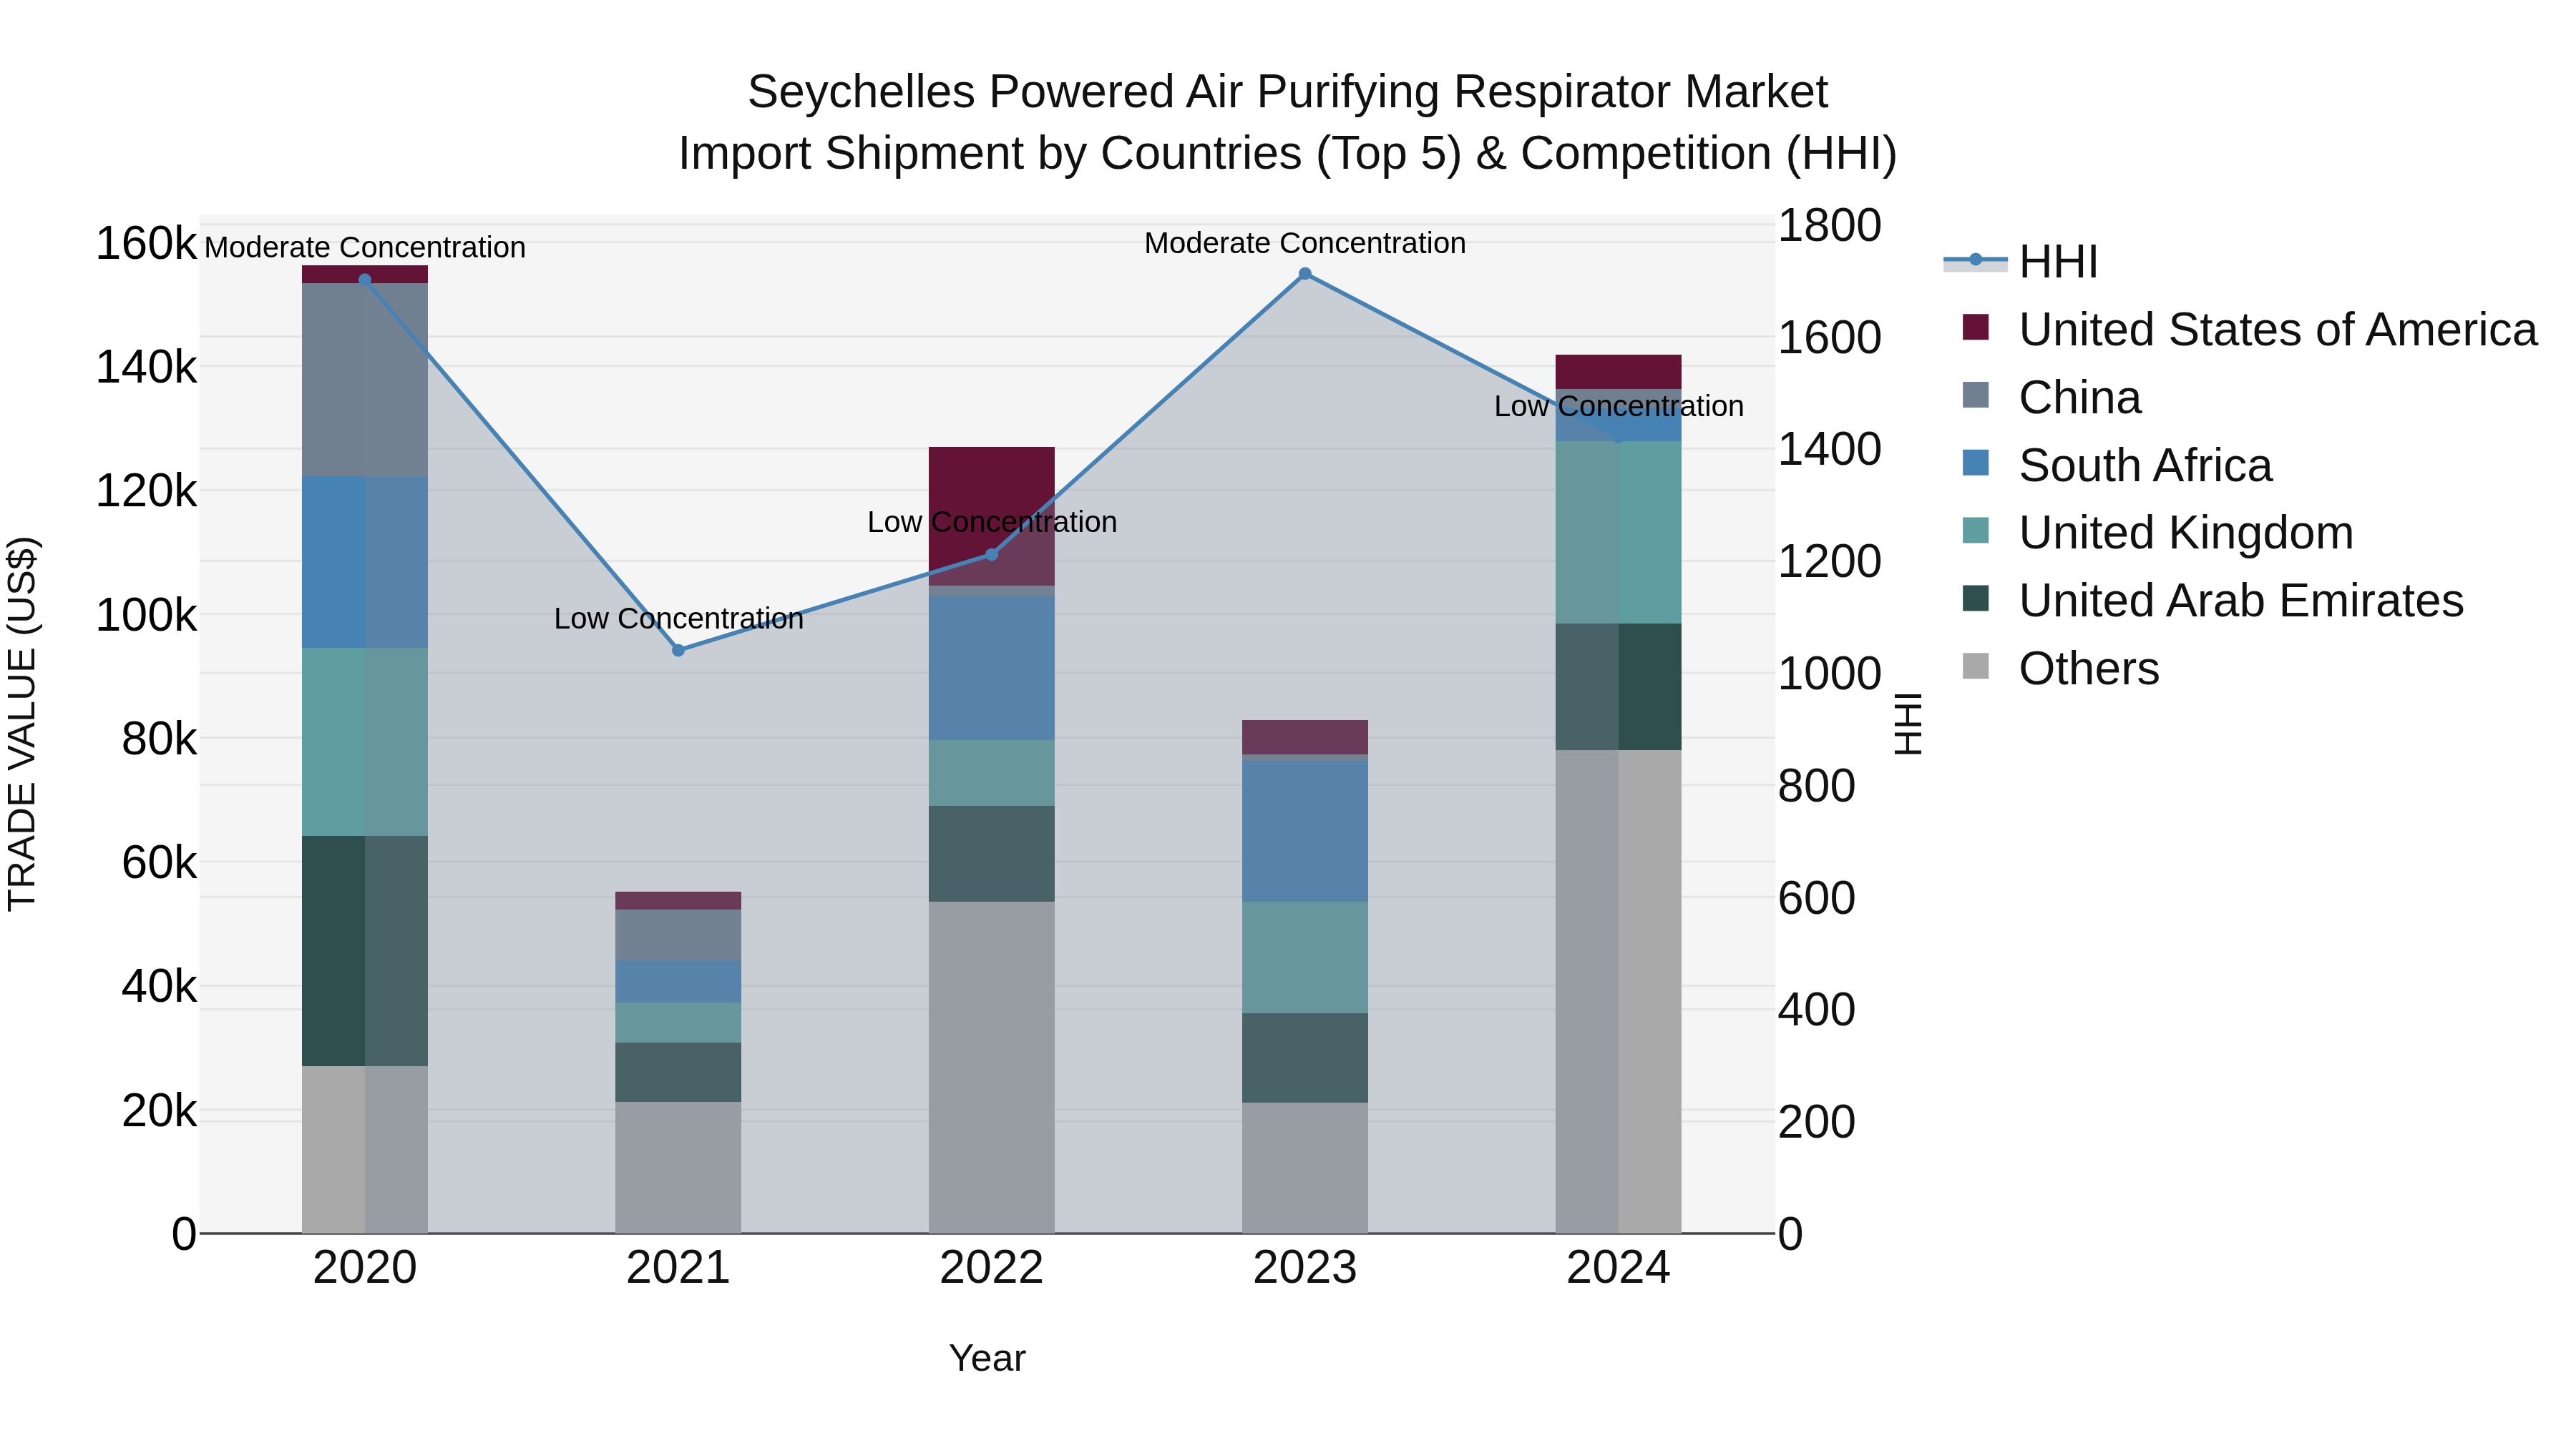
Task: Toggle the Others legend entry
Action: click(x=2060, y=669)
